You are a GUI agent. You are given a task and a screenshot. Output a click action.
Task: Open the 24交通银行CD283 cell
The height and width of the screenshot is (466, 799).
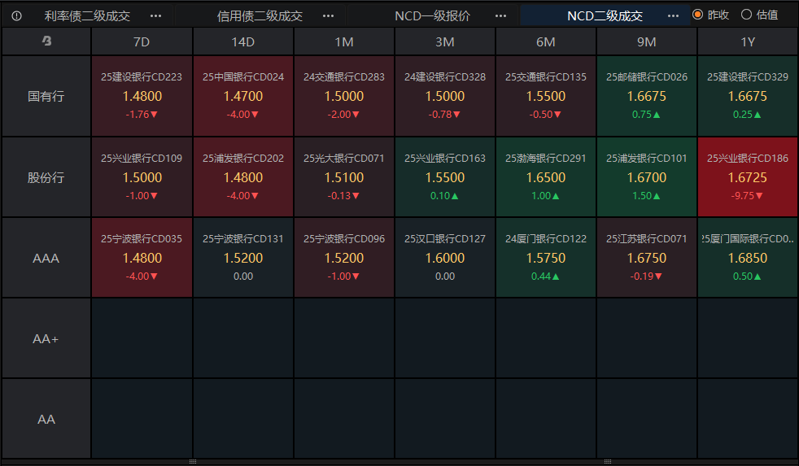coord(344,96)
